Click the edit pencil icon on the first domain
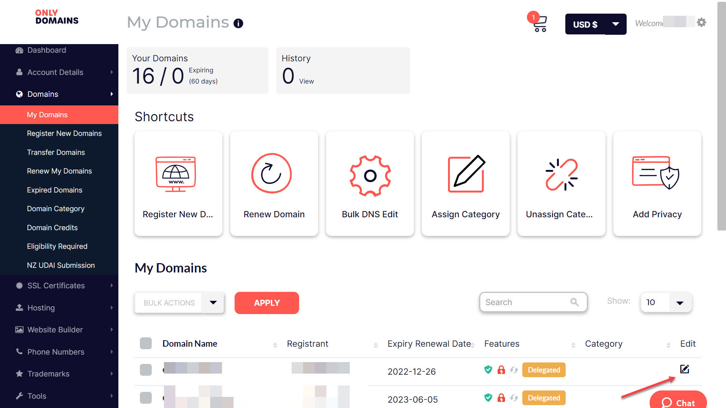Screen dimensions: 726x408 point(685,369)
